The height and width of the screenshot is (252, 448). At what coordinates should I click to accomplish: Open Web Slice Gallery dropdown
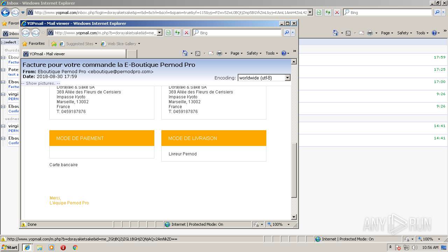point(120,44)
